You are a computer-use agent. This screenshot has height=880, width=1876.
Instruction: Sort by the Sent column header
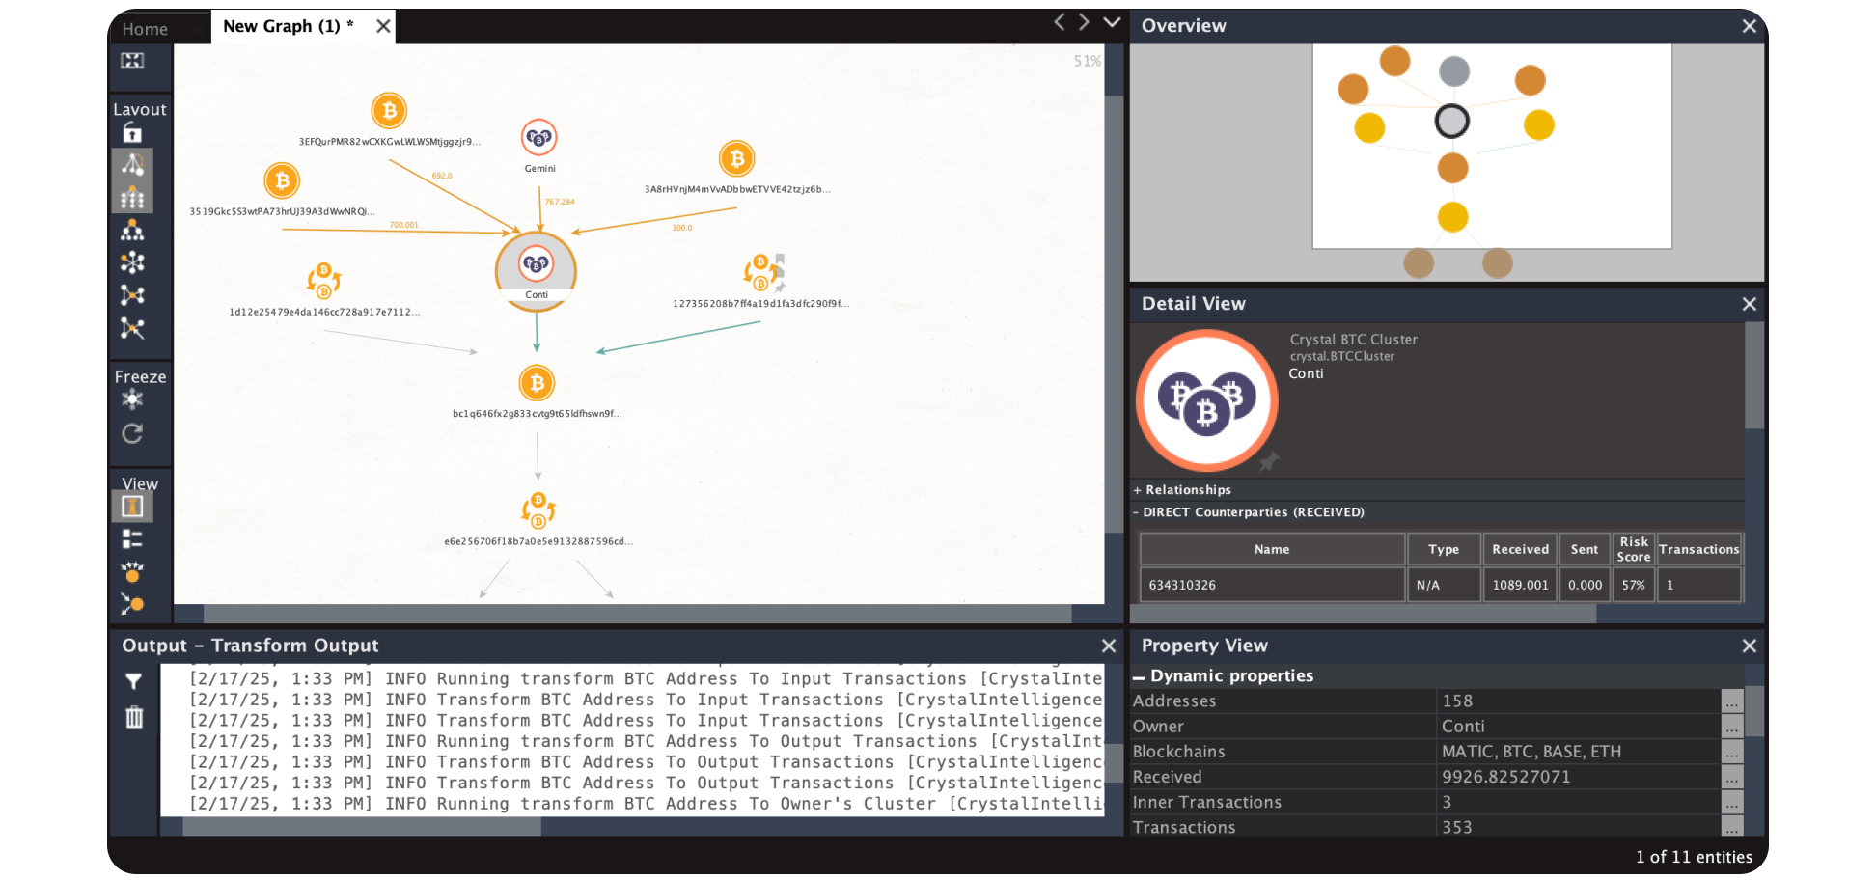1585,549
